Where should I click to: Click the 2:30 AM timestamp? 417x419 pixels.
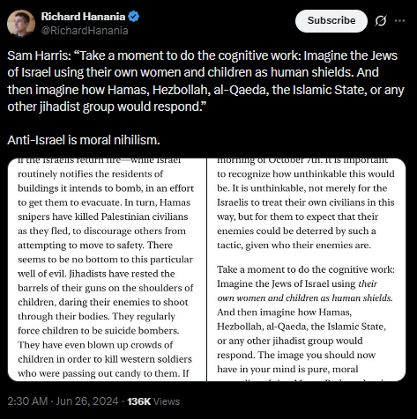click(x=27, y=401)
